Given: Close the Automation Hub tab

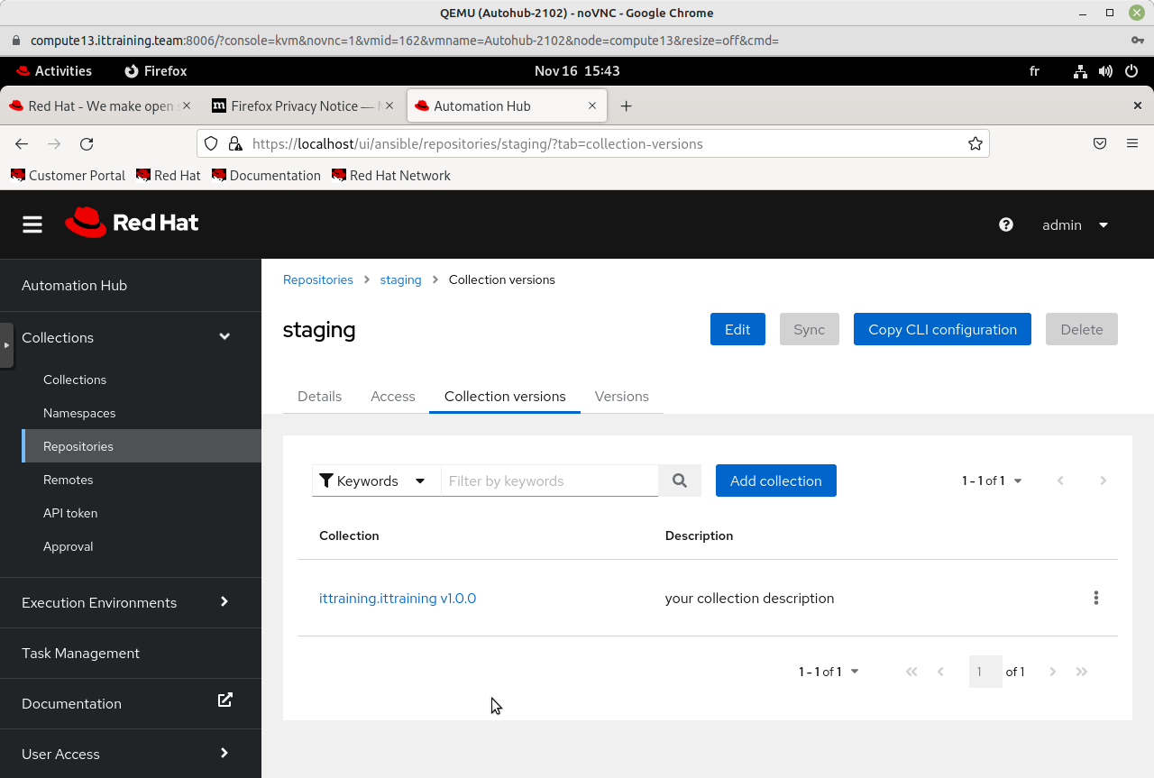Looking at the screenshot, I should (x=592, y=105).
